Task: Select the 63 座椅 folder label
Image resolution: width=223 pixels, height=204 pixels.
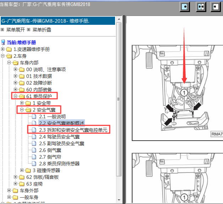Action: pos(34,184)
